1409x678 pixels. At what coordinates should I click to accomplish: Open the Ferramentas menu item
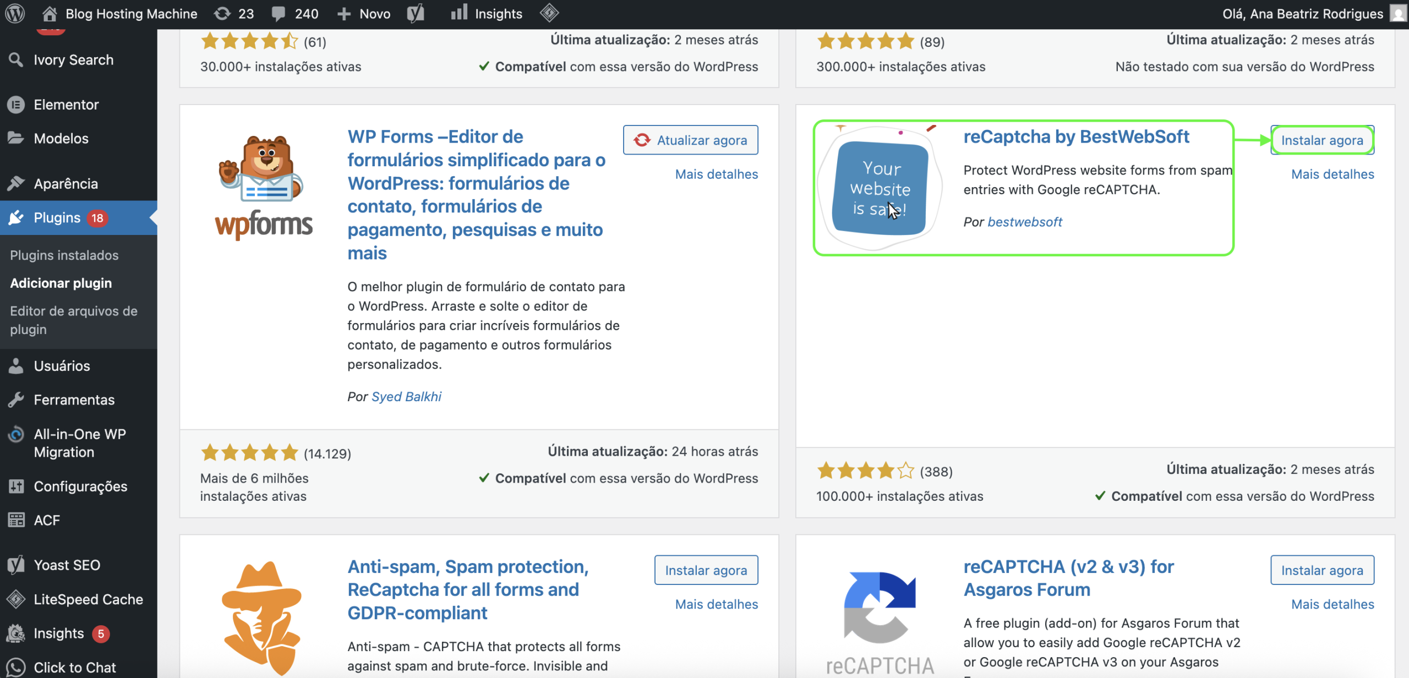(x=74, y=400)
